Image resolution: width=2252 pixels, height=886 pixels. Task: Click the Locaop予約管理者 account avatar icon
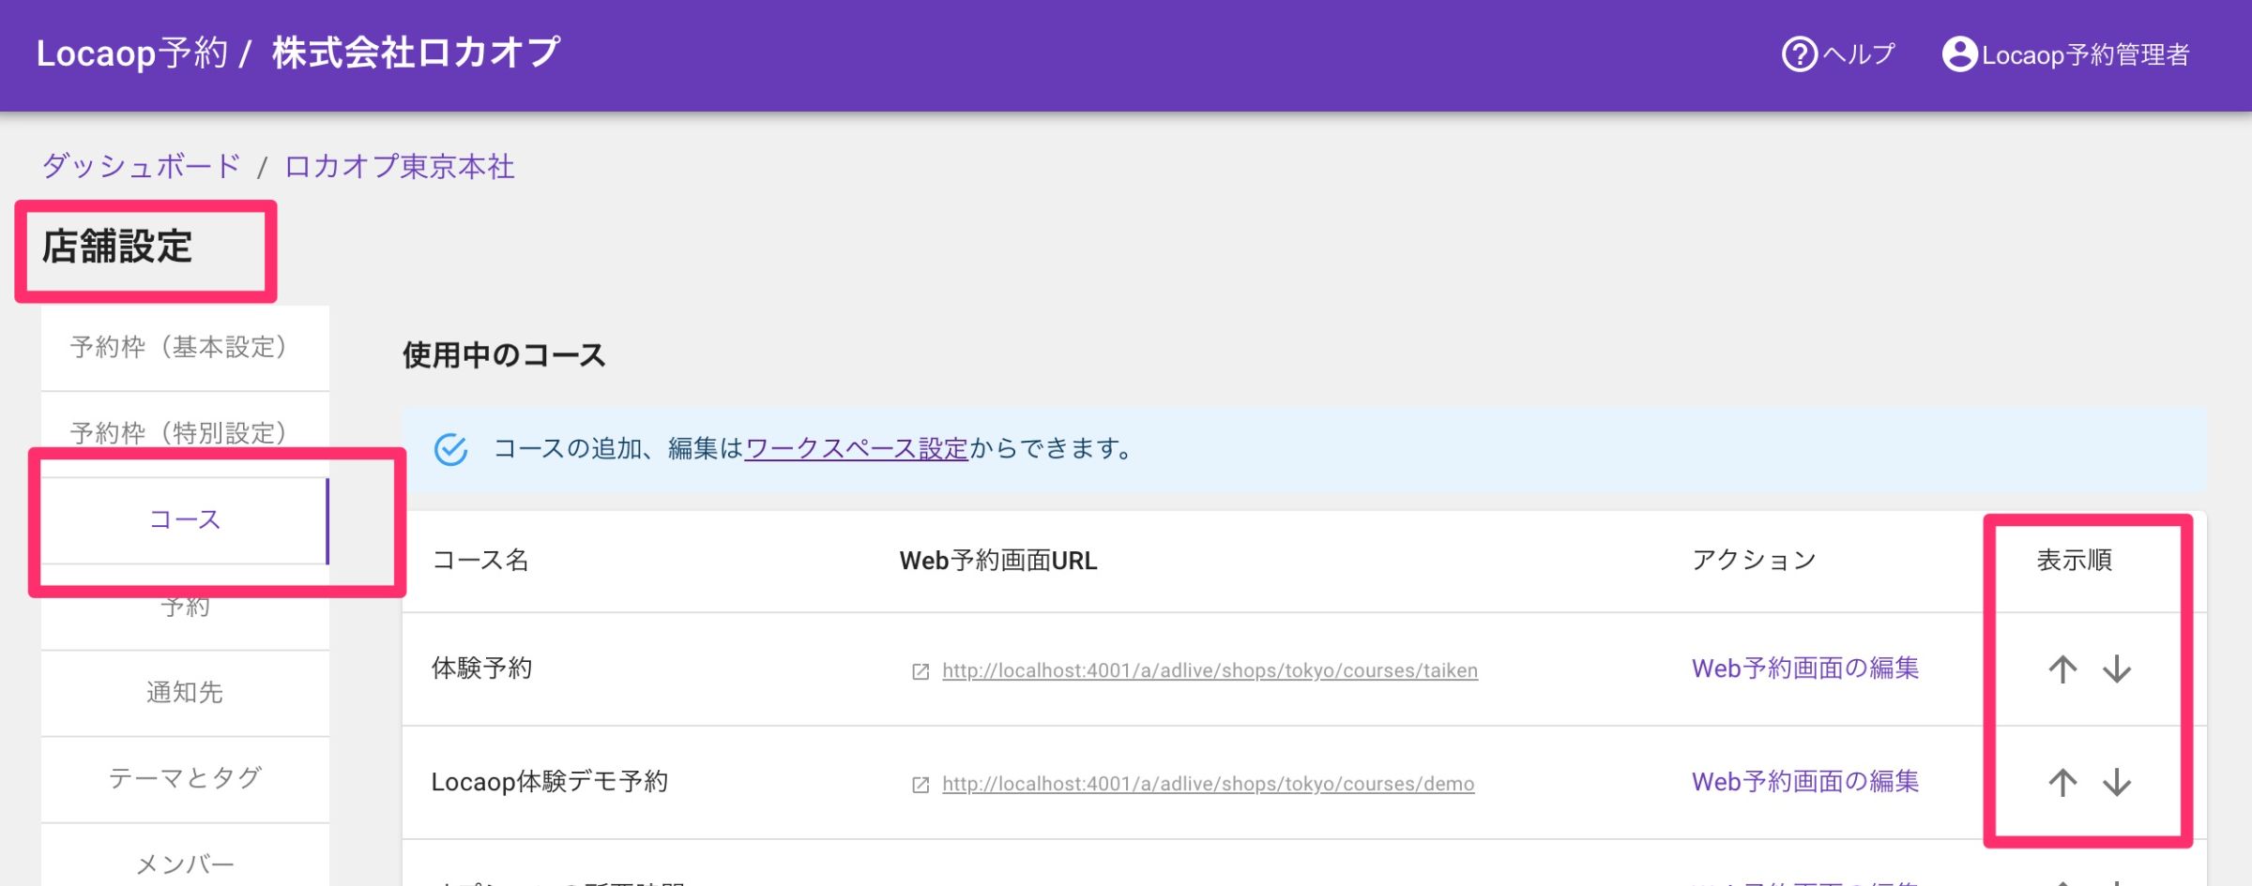(x=1959, y=54)
